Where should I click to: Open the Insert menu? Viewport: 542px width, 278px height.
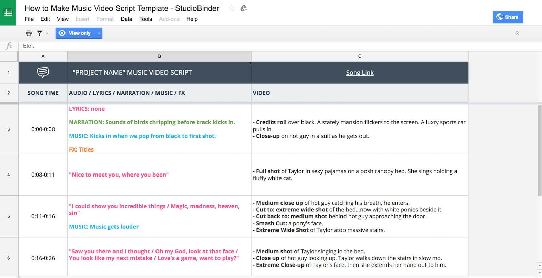coord(83,19)
